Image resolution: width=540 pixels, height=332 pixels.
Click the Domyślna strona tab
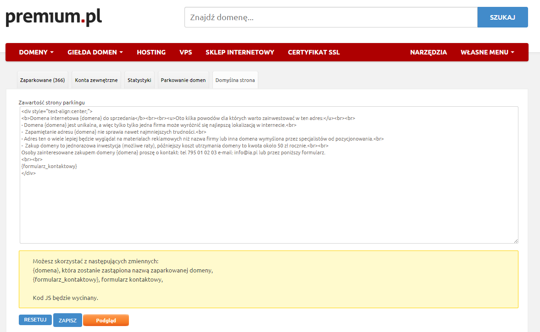point(235,80)
